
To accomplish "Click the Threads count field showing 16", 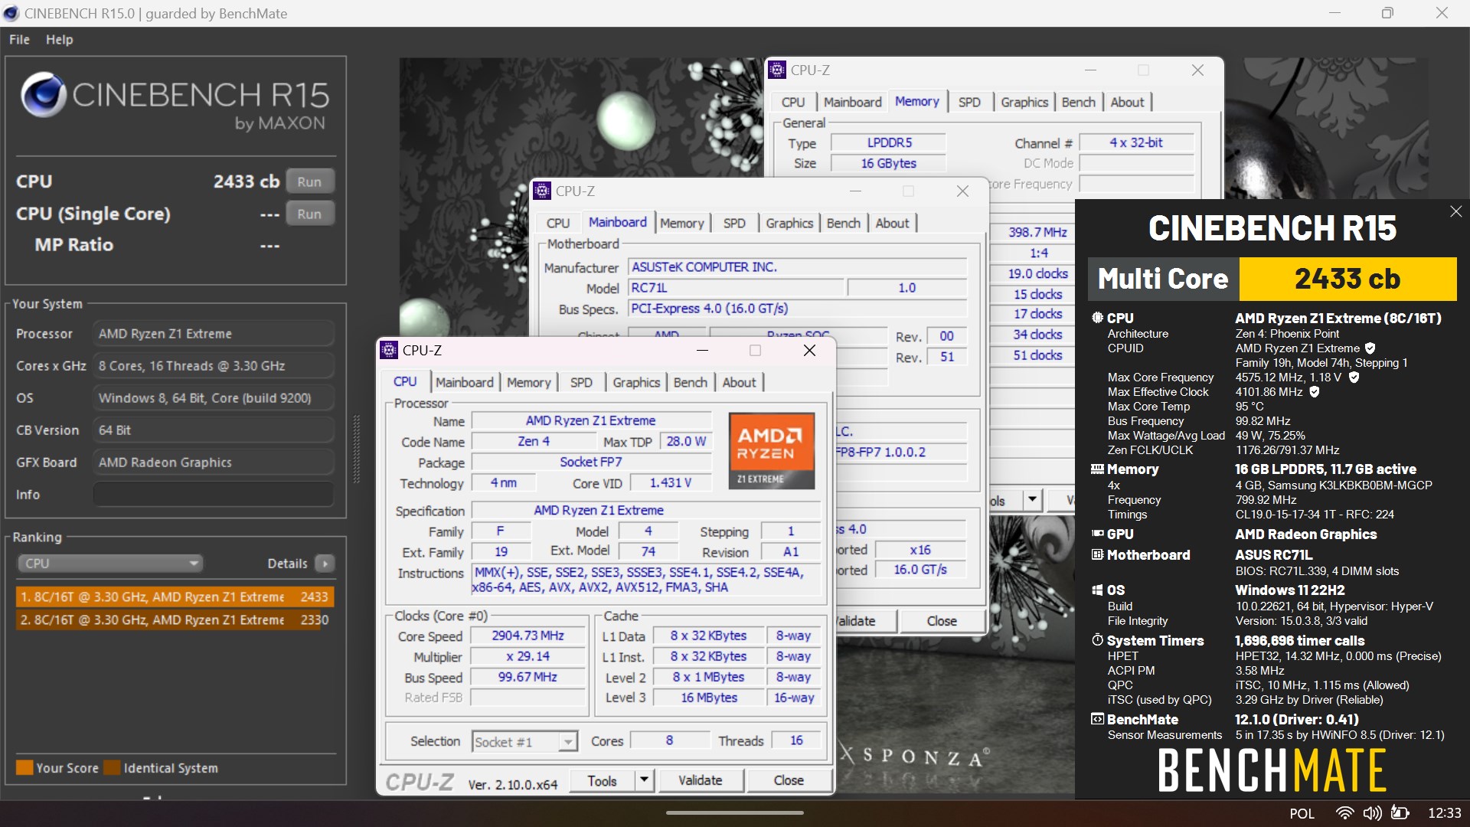I will tap(796, 740).
